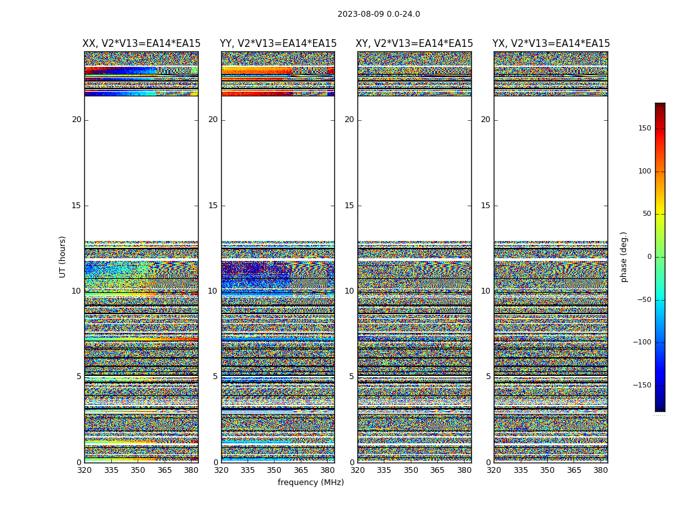Click the '5' UT tick of XY panel
Viewport: 675px width, 514px height.
[352, 377]
